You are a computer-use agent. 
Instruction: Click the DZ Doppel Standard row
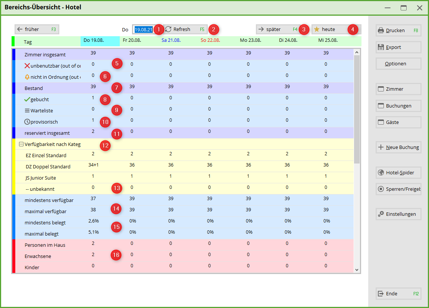pyautogui.click(x=48, y=167)
